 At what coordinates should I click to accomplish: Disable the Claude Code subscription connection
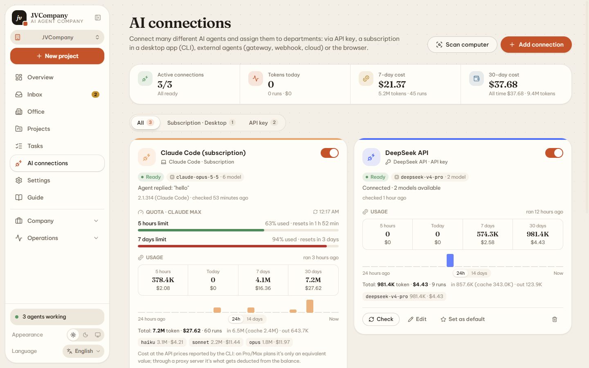click(x=330, y=153)
